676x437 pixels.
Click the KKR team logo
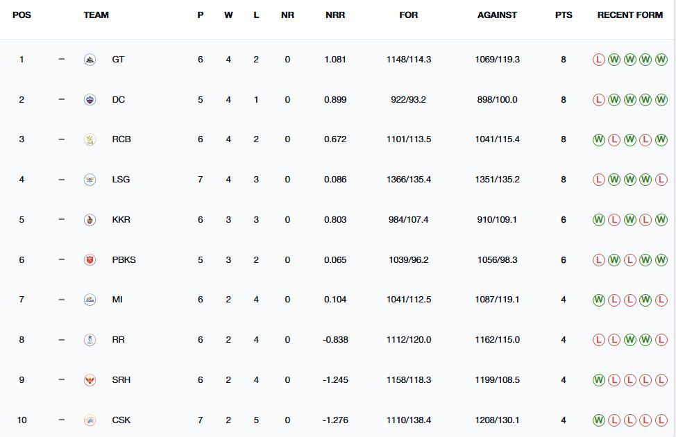point(90,220)
